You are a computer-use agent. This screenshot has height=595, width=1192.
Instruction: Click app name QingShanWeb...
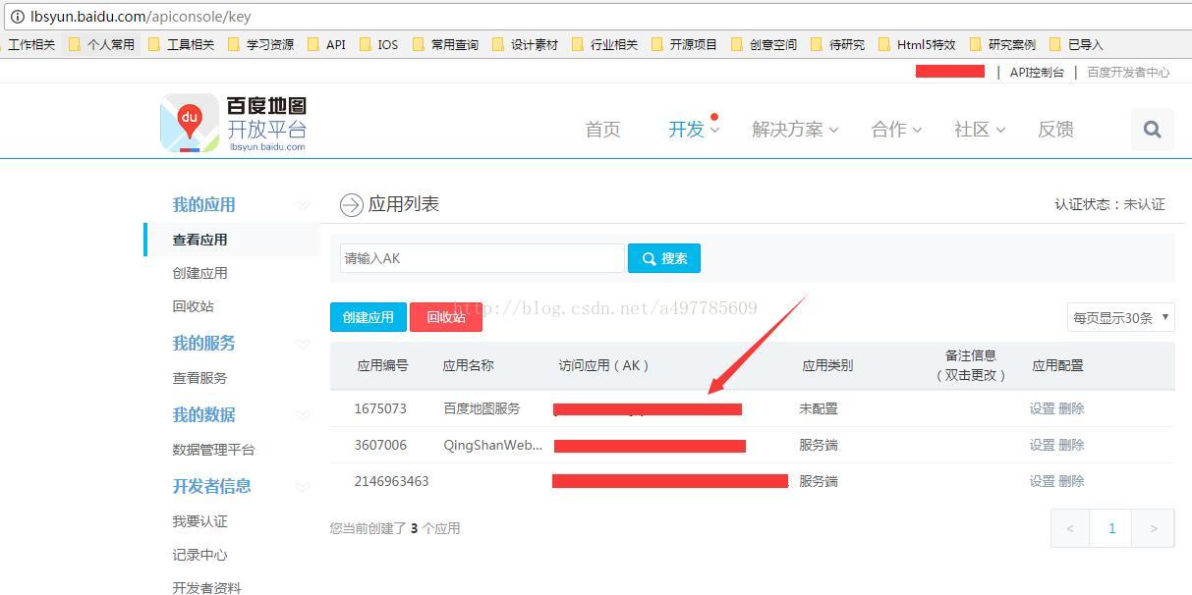coord(492,445)
